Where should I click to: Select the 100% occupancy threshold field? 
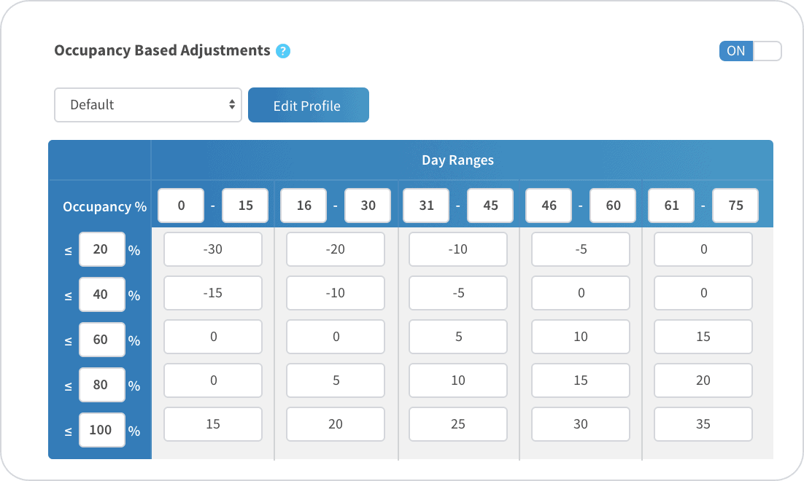pos(101,430)
